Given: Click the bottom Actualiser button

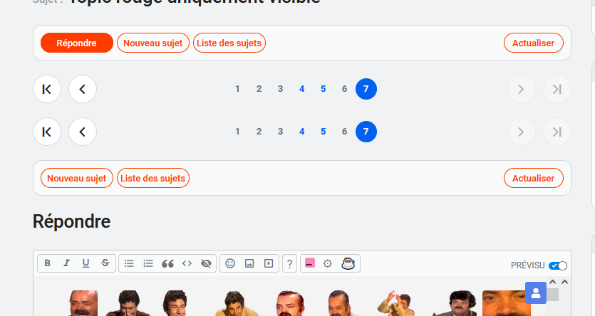Looking at the screenshot, I should 534,178.
